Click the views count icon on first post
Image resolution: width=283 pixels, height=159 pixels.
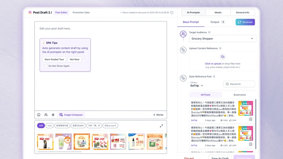click(x=221, y=120)
